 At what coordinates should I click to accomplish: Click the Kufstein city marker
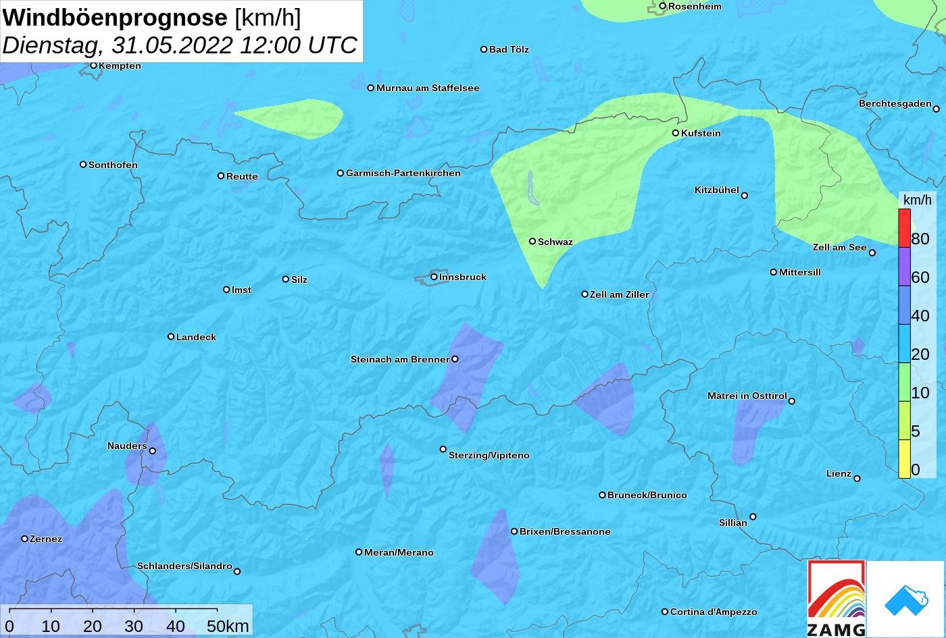click(x=676, y=133)
